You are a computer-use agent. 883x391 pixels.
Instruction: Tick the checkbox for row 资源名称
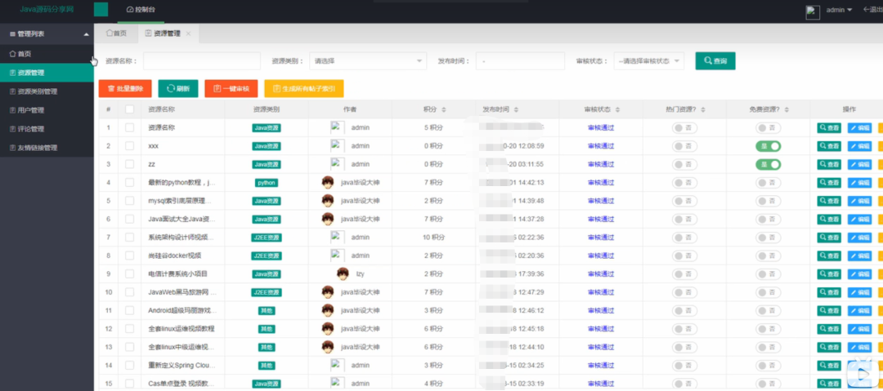point(129,127)
